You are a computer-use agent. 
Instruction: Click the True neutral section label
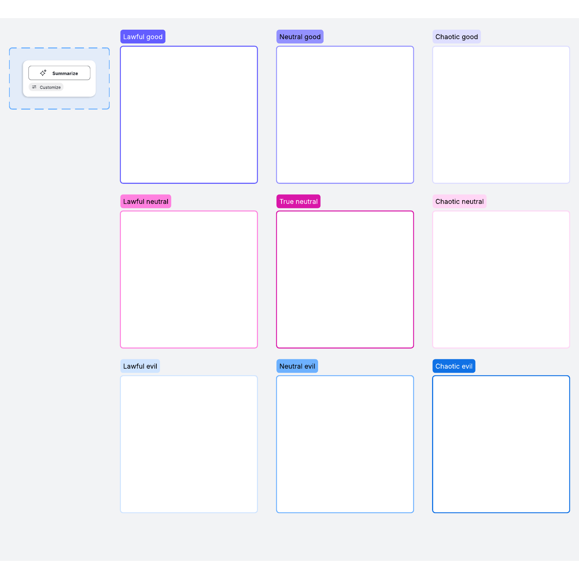coord(298,202)
